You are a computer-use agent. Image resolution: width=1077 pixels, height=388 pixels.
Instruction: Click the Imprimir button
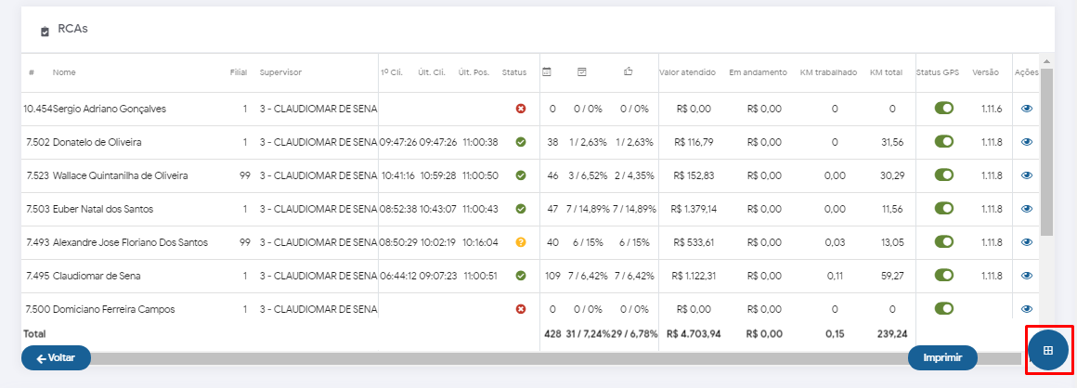(x=942, y=357)
